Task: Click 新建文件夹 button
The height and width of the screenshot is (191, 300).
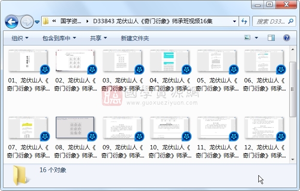Action: 135,38
